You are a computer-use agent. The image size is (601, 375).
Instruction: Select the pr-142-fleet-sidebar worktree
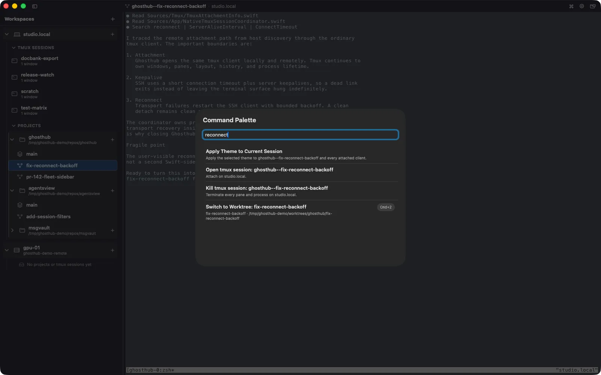[62, 177]
